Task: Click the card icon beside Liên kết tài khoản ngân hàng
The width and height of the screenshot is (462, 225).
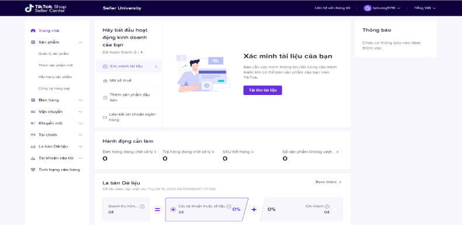Action: [x=105, y=117]
